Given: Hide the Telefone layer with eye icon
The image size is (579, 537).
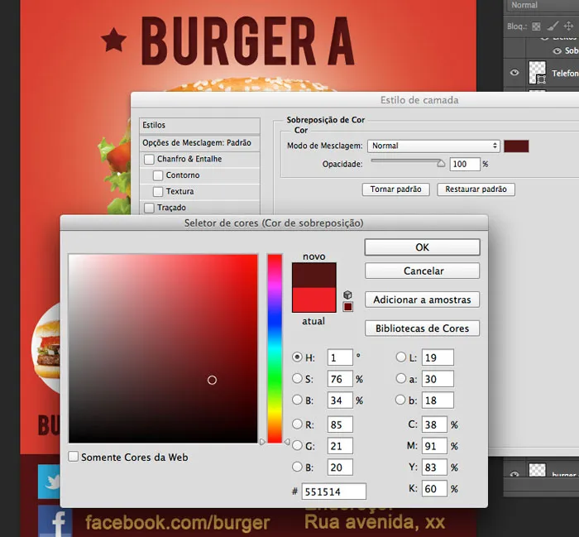Looking at the screenshot, I should coord(514,73).
